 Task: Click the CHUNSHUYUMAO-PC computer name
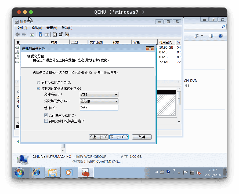click(52, 156)
